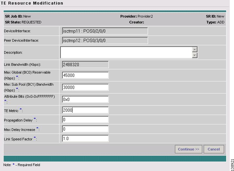
Task: Click the 'SR ID: New' text
Action: coord(215,16)
